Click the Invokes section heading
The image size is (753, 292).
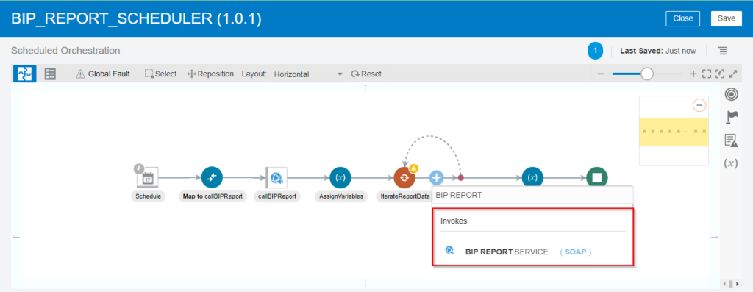click(454, 221)
